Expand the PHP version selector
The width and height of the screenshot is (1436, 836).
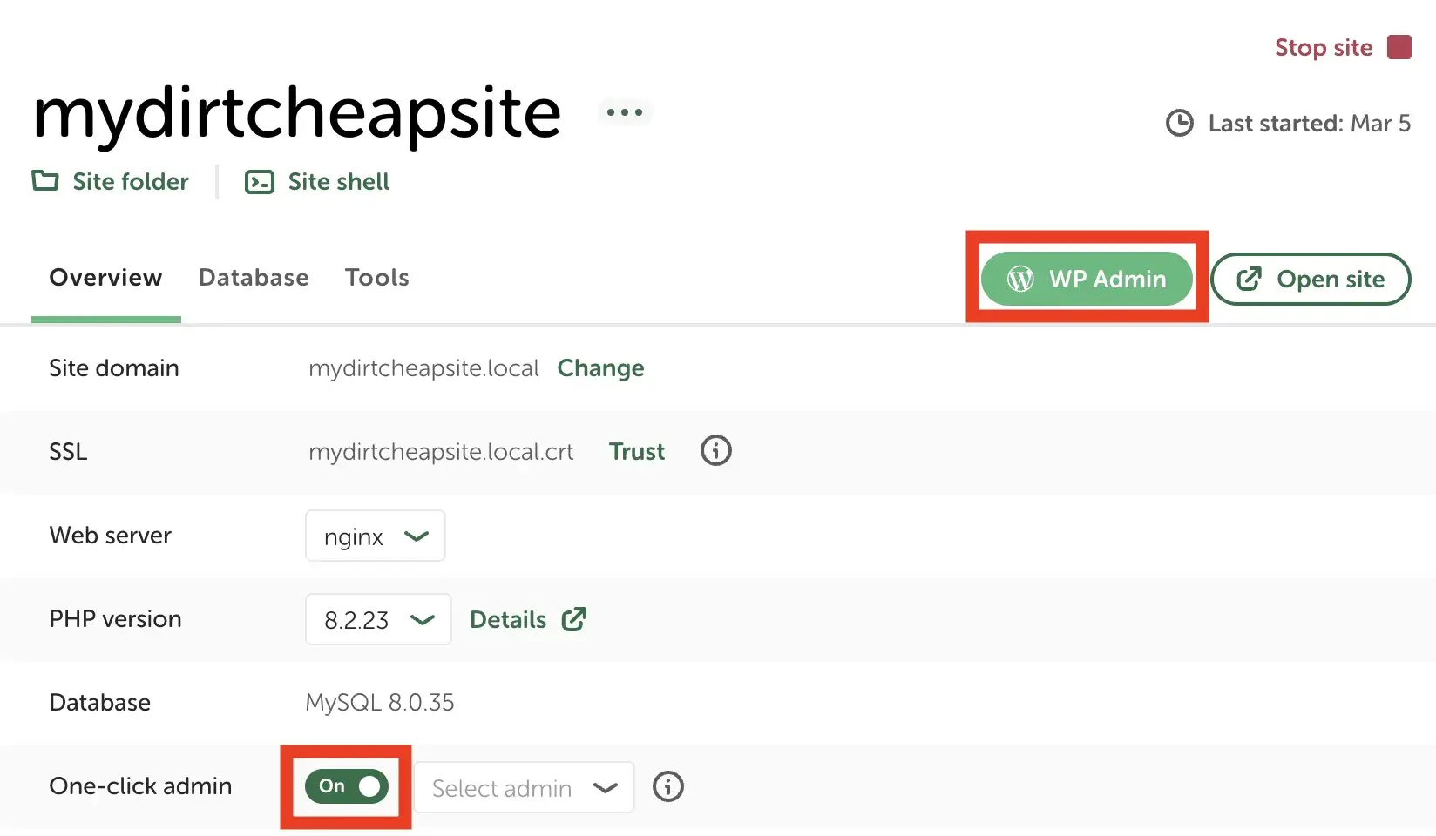(378, 619)
